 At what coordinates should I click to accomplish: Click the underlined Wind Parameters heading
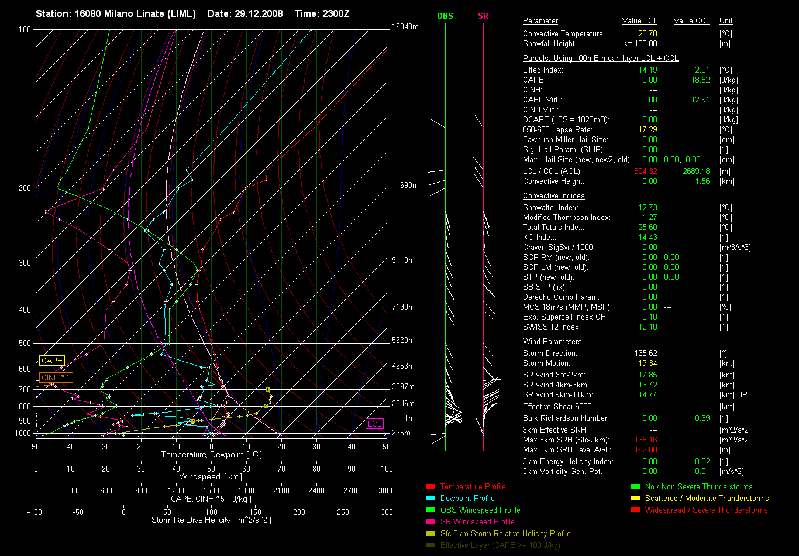click(552, 342)
